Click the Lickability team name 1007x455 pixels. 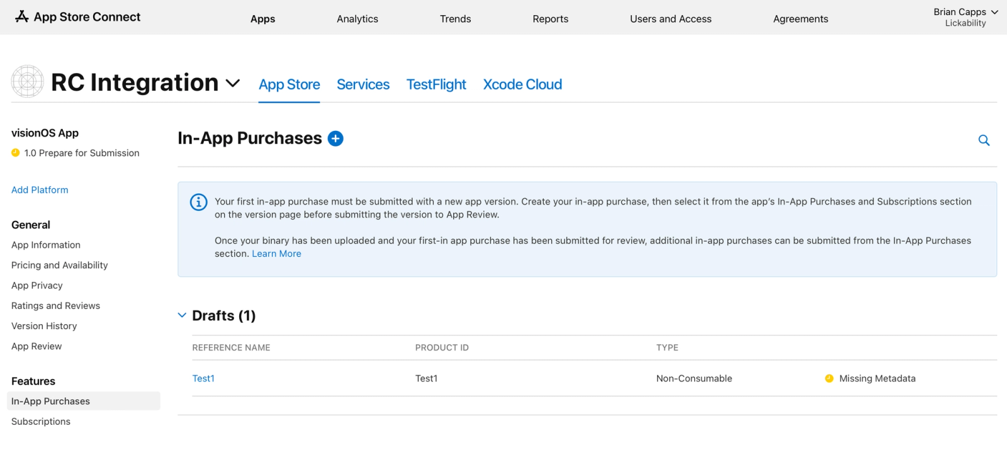965,23
